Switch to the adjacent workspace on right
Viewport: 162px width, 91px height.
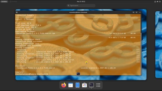pyautogui.click(x=159, y=44)
